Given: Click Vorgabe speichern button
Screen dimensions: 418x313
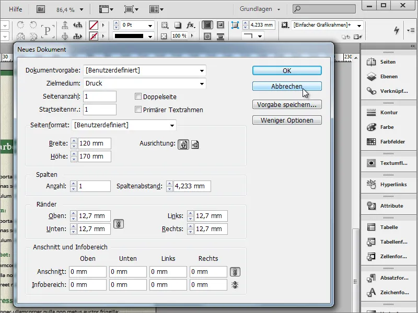Looking at the screenshot, I should click(x=287, y=105).
